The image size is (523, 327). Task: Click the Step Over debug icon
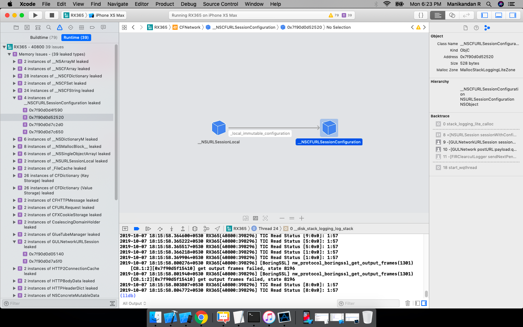160,229
